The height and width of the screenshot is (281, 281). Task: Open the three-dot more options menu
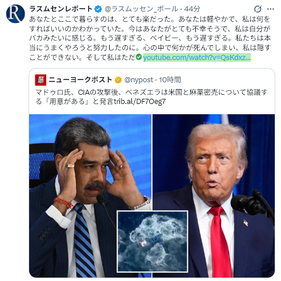[x=271, y=9]
